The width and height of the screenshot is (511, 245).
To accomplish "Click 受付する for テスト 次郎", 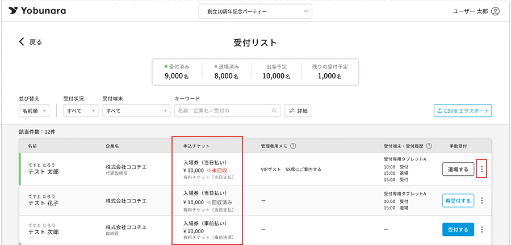I will coord(458,230).
